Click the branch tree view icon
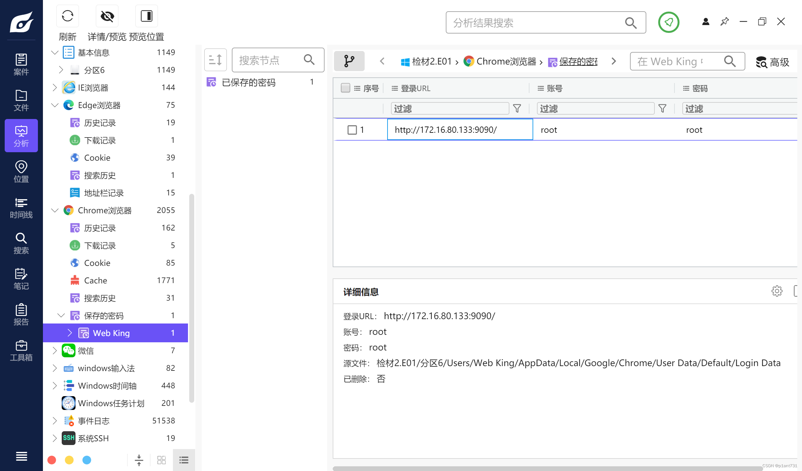Screen dimensions: 802x471 349,61
